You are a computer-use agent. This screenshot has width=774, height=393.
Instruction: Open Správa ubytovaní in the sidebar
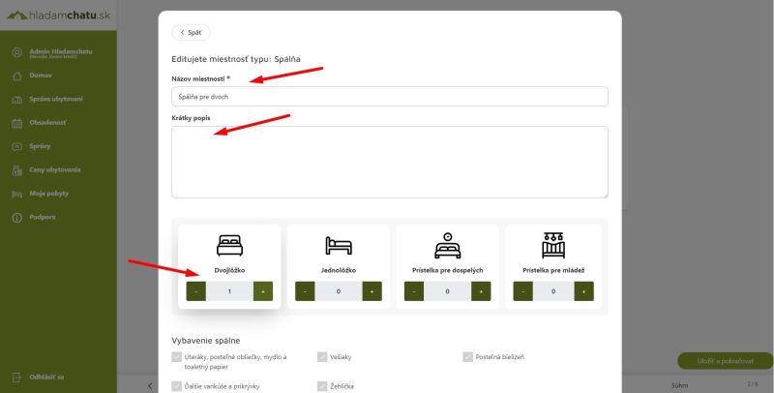coord(56,99)
